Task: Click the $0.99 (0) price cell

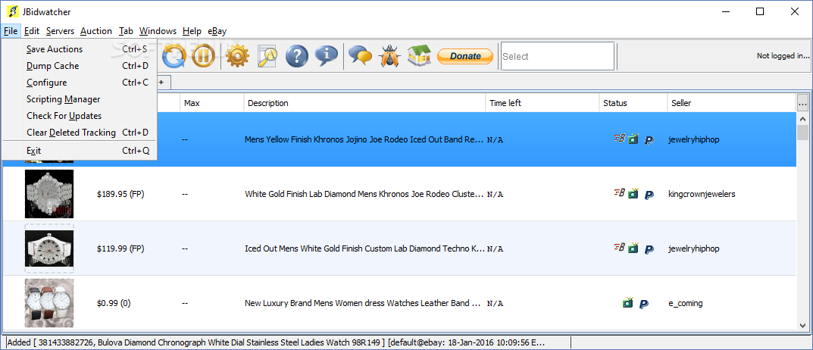Action: (114, 303)
